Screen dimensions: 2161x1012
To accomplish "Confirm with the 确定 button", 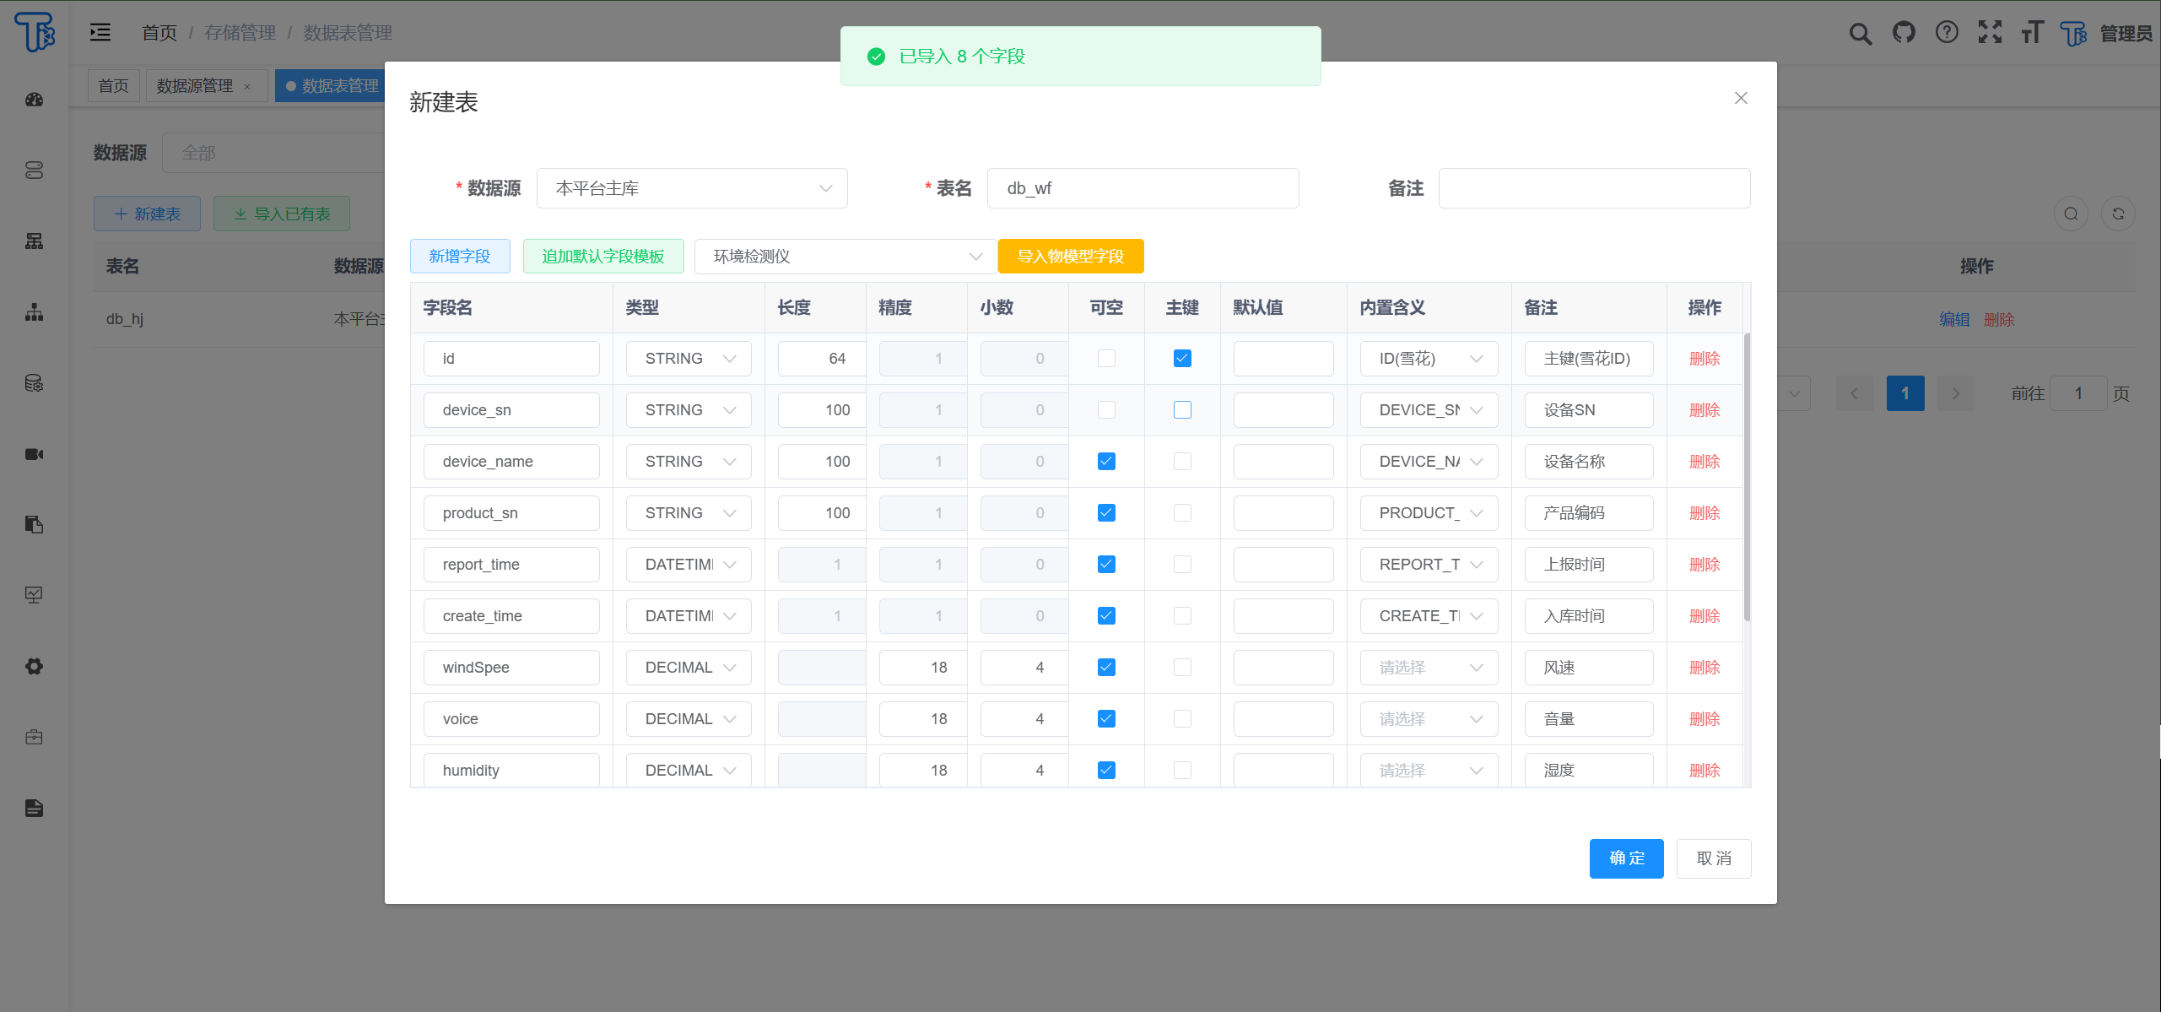I will [1627, 858].
